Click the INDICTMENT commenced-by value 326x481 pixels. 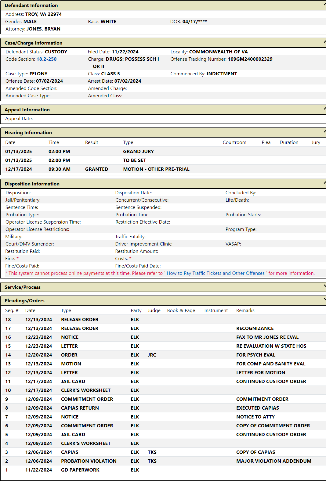click(x=222, y=74)
